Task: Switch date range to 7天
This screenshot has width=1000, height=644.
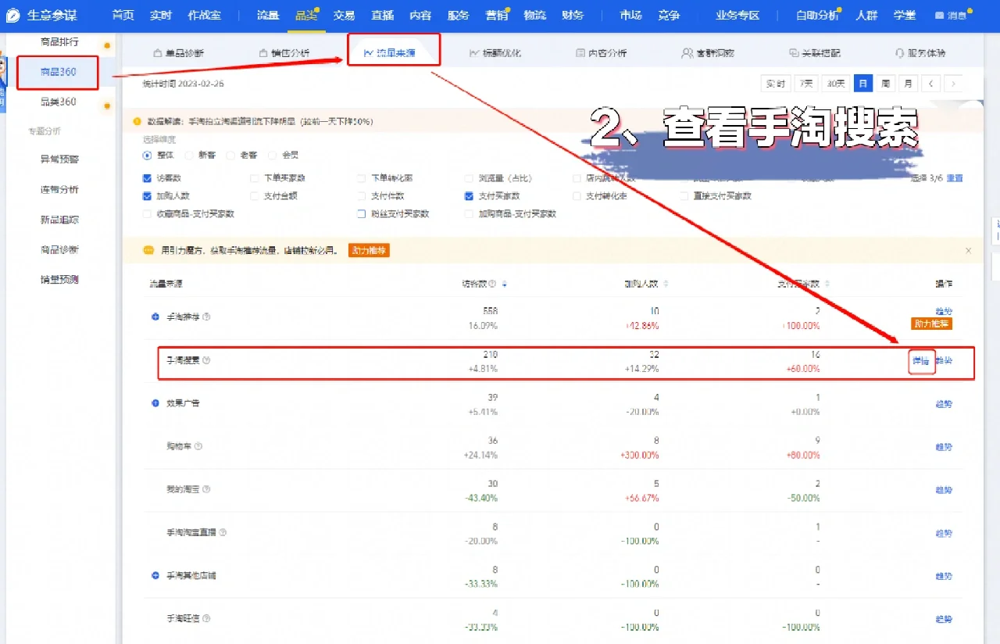Action: click(805, 84)
